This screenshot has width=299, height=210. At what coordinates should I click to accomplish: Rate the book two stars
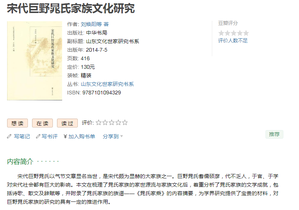tap(105, 123)
